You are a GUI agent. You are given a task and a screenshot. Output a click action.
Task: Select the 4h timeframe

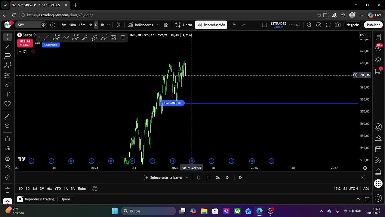coord(90,25)
